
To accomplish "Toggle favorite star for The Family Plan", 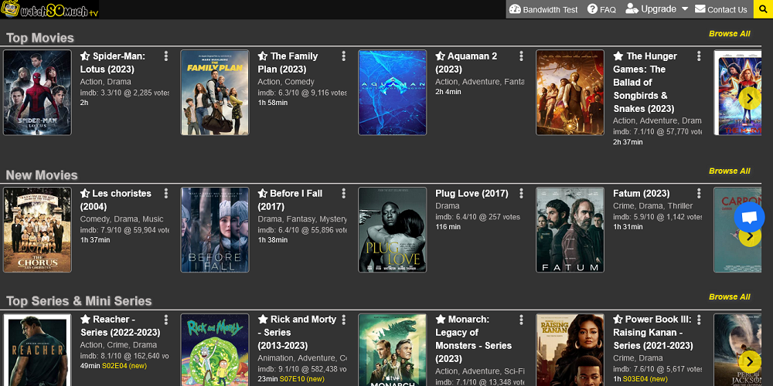I will pos(263,56).
